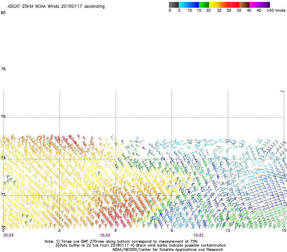Click the brown 35-40 knots legend segment
This screenshot has height=252, width=287.
click(244, 5)
